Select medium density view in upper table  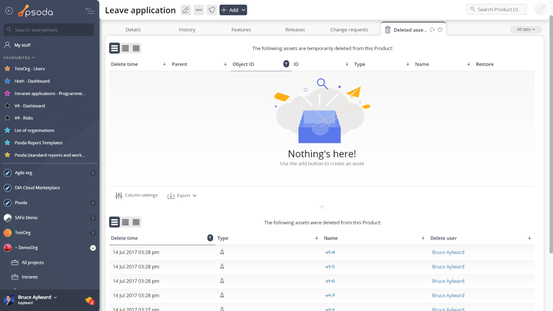coord(125,48)
